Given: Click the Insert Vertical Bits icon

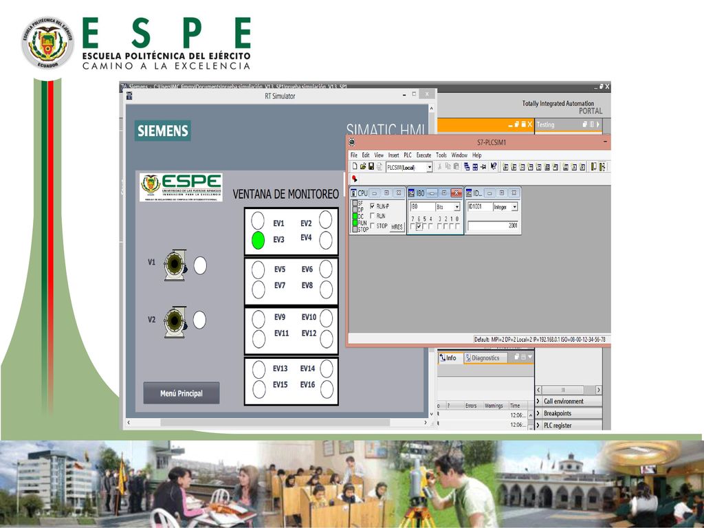Looking at the screenshot, I should [x=555, y=167].
